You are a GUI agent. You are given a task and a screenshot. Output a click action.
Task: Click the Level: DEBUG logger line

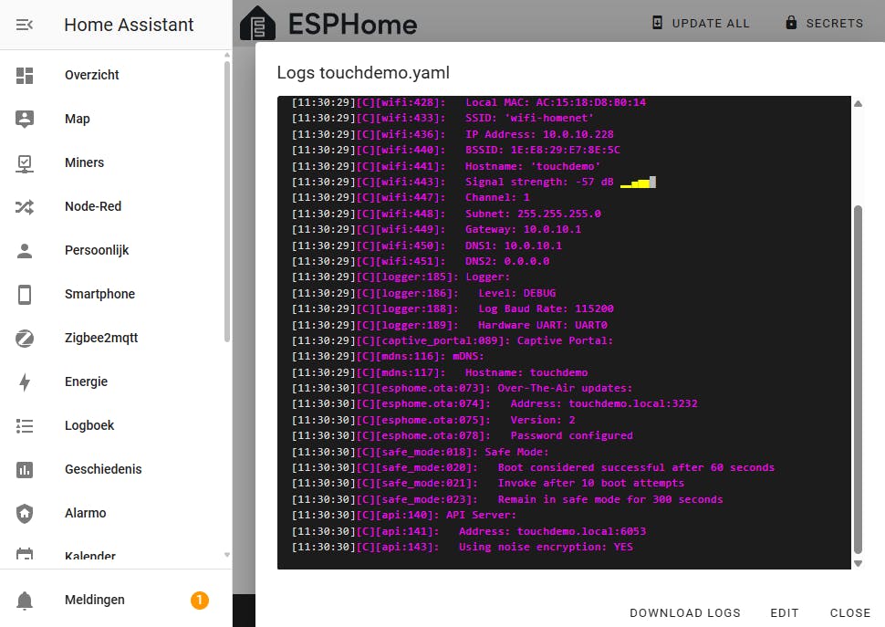pyautogui.click(x=423, y=294)
